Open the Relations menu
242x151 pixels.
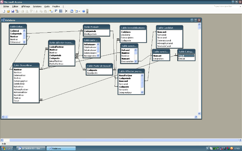37,6
